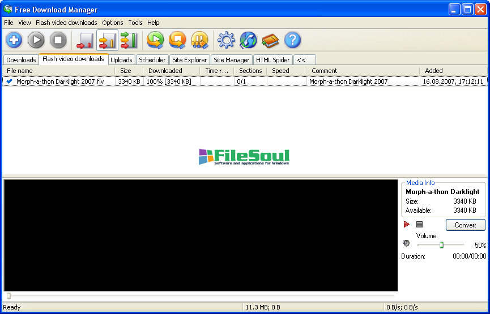Click the orange stop all downloads icon
The image size is (490, 314).
pos(177,40)
